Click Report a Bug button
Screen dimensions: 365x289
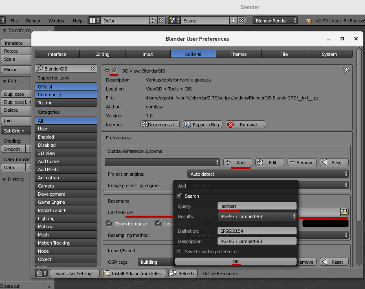[x=202, y=125]
